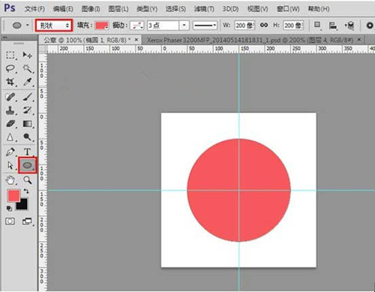
Task: Open the 帮助(H) menu
Action: tap(319, 9)
